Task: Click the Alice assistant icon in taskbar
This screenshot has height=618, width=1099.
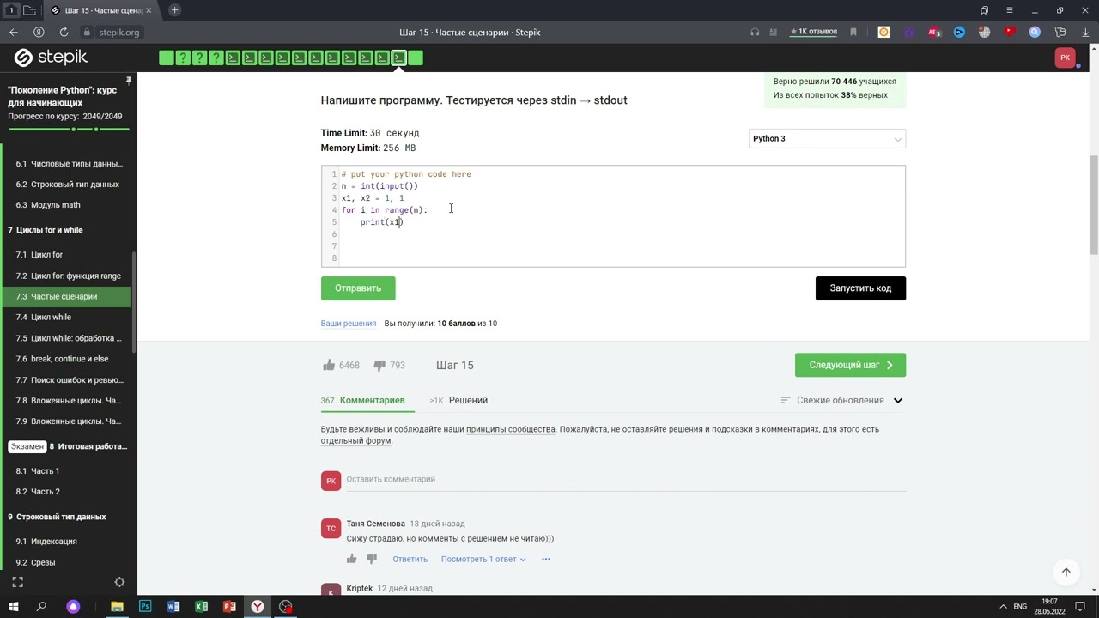Action: click(x=73, y=607)
